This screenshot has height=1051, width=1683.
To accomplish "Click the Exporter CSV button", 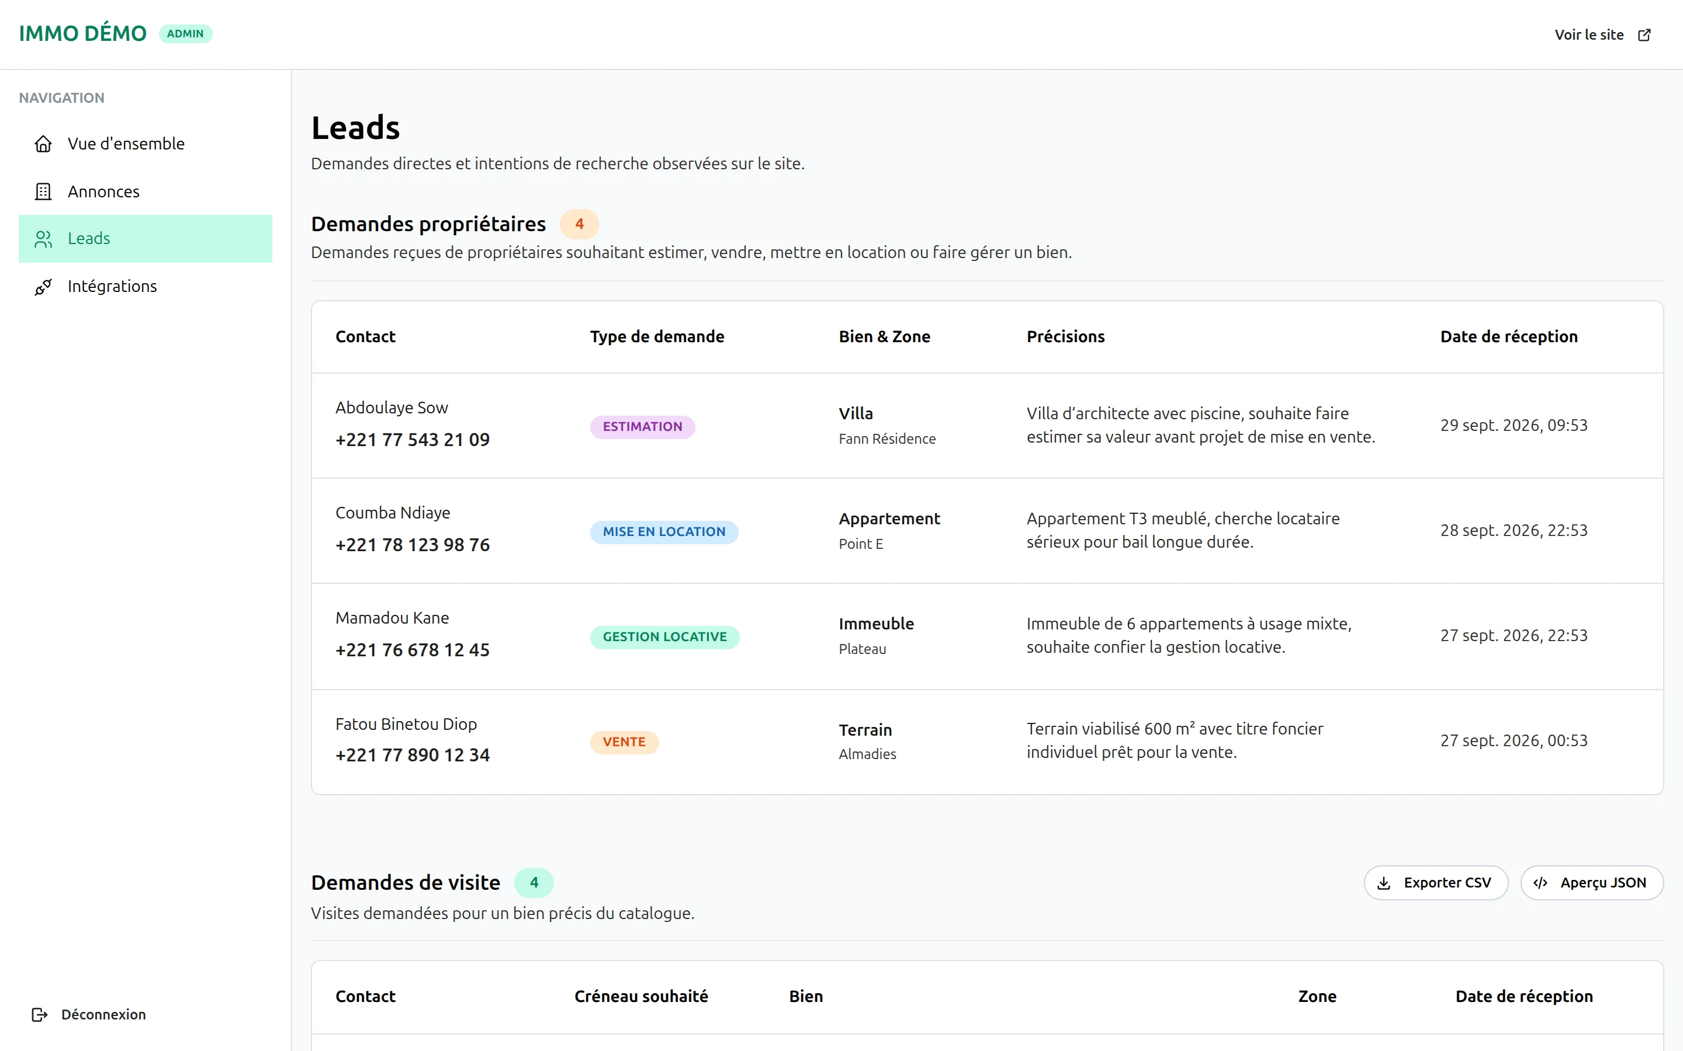I will click(1436, 883).
